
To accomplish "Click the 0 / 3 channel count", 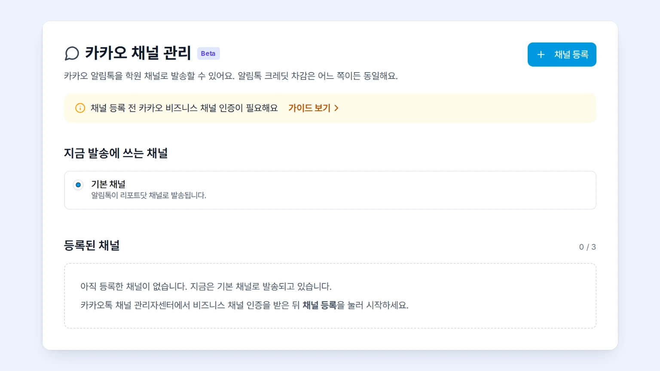I will point(587,247).
